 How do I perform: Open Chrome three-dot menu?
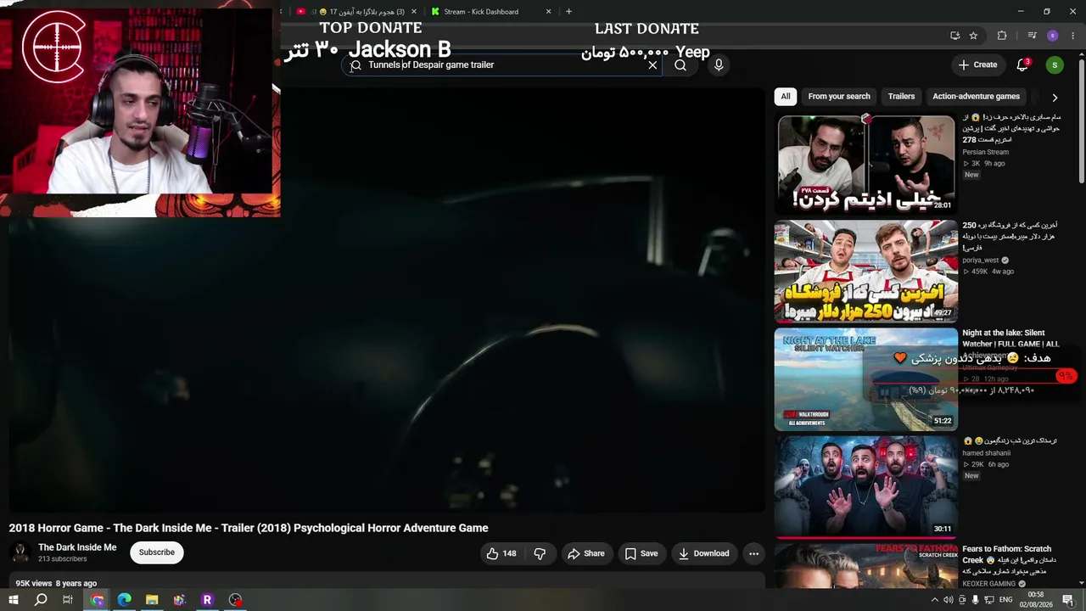coord(1072,36)
